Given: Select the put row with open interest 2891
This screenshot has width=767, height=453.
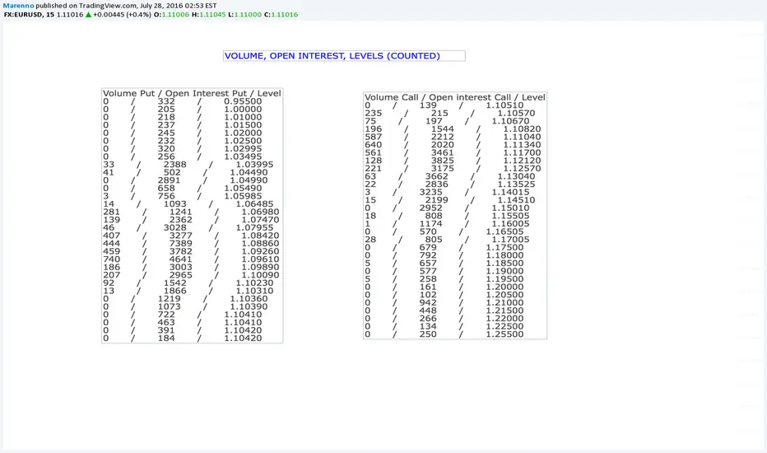Looking at the screenshot, I should coord(185,180).
